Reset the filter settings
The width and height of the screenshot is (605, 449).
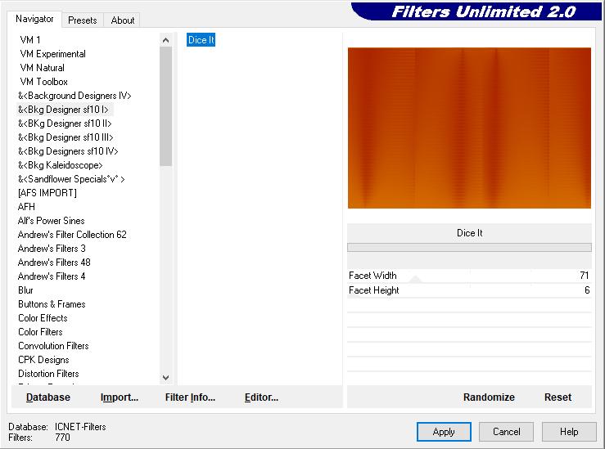point(558,397)
